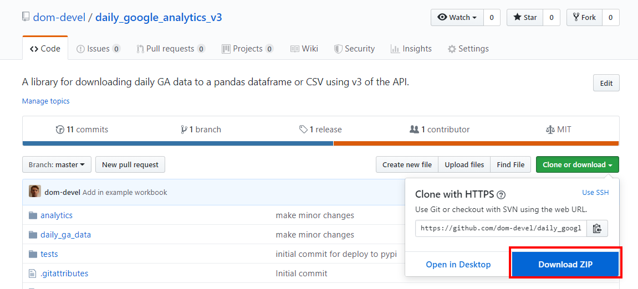Switch to the Issues tab

point(99,49)
